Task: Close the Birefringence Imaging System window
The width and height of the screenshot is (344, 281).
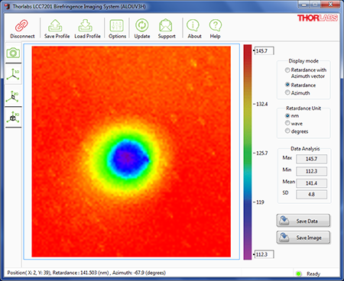Action: click(330, 5)
